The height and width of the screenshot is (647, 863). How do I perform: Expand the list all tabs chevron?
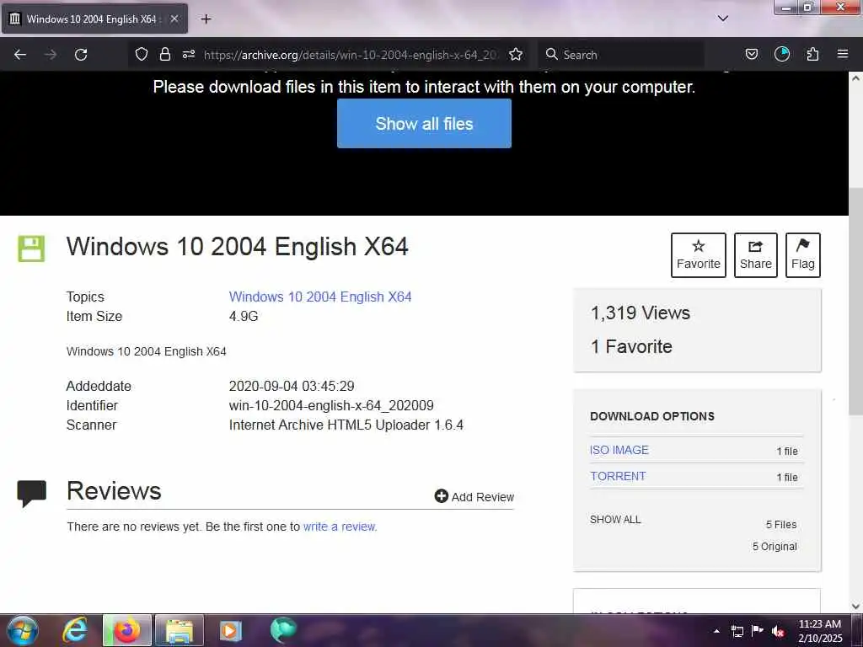(x=722, y=19)
